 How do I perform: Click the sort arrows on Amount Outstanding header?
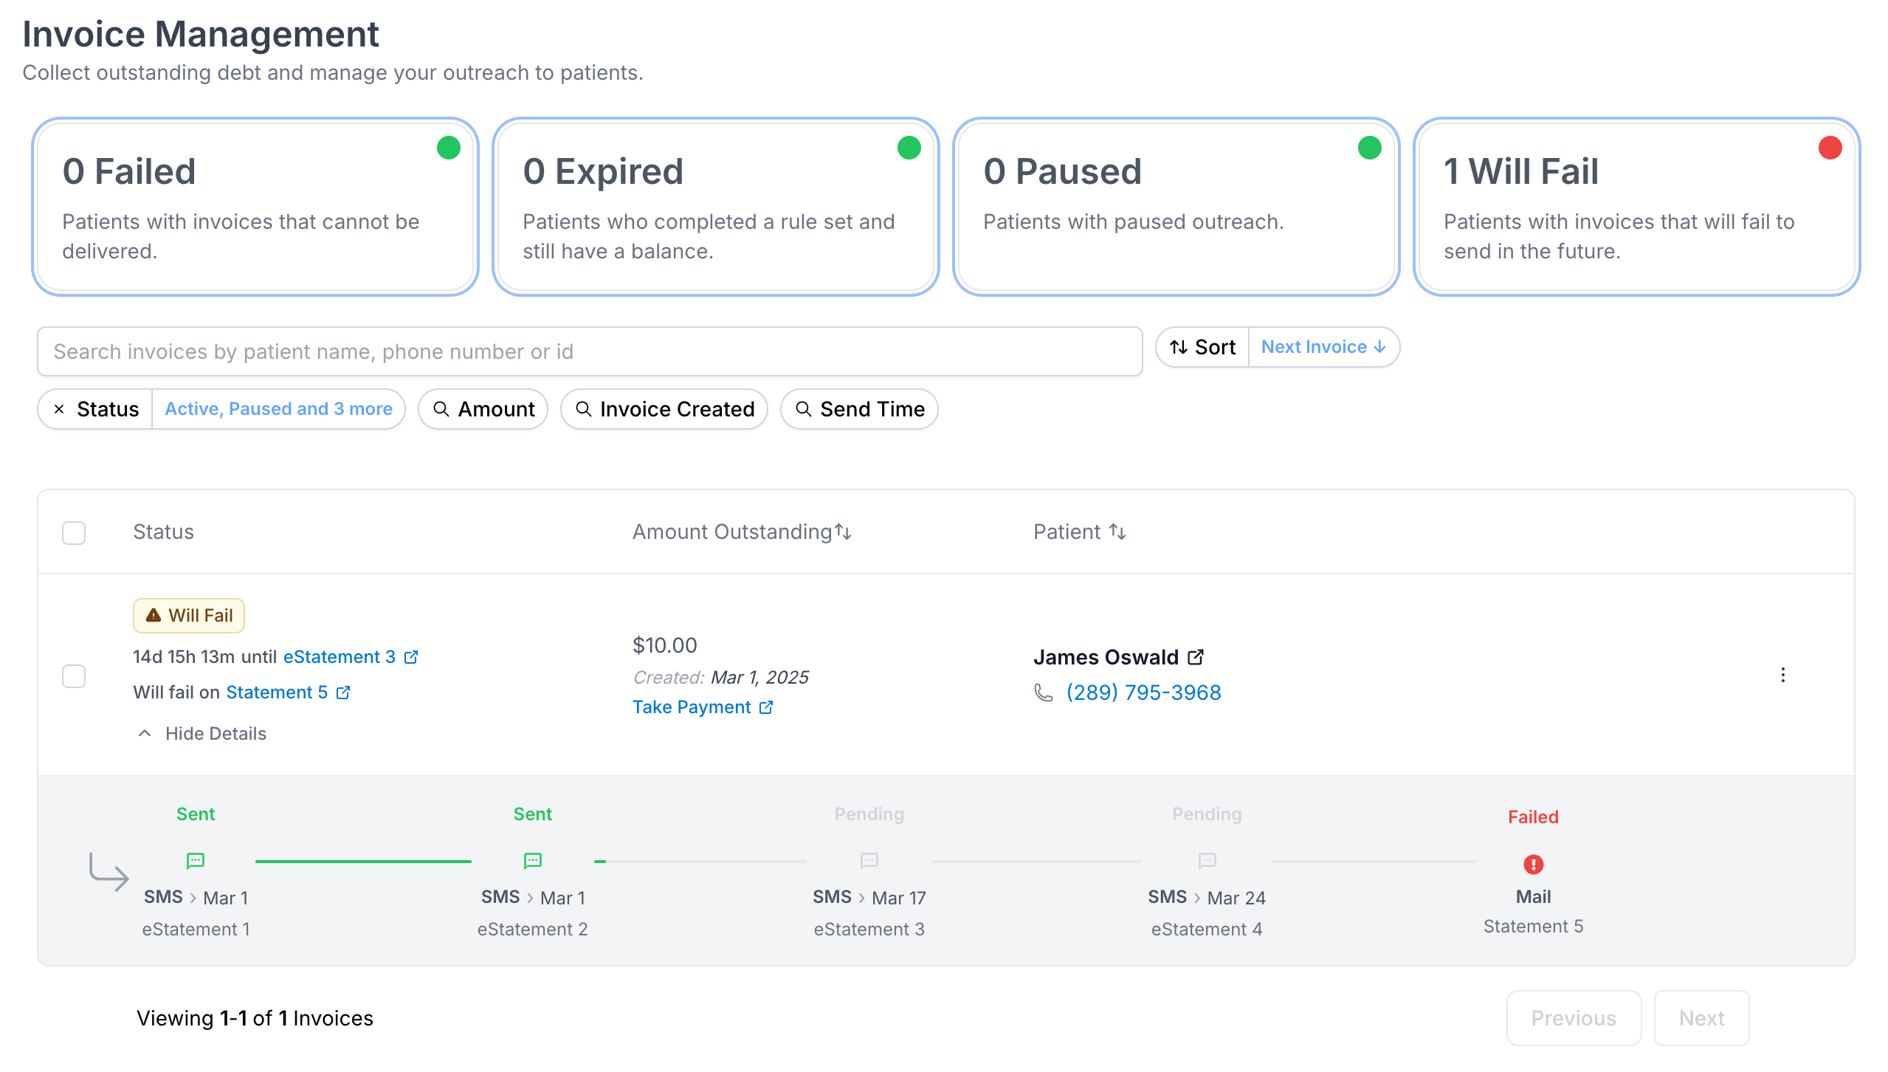(844, 531)
